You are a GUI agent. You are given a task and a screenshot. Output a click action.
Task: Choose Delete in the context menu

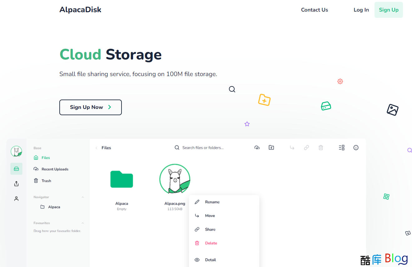(211, 243)
